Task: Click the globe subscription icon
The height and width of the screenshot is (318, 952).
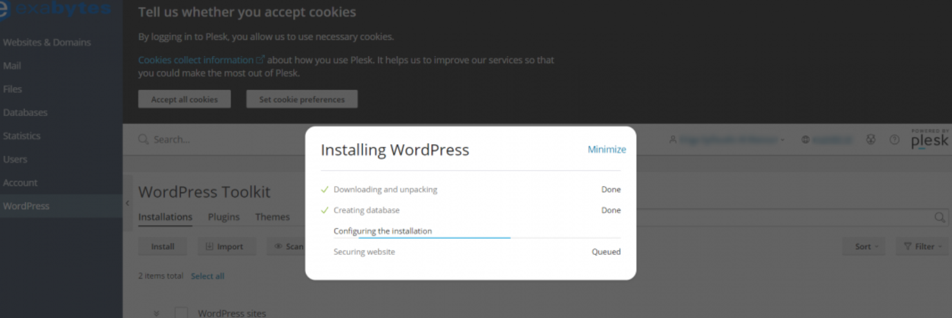Action: click(x=805, y=140)
